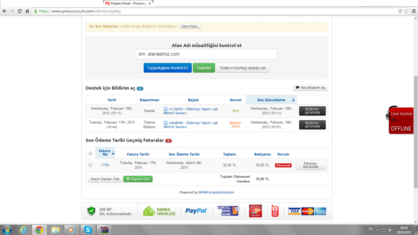
Task: Open ticket #404949 document icon
Action: 166,123
